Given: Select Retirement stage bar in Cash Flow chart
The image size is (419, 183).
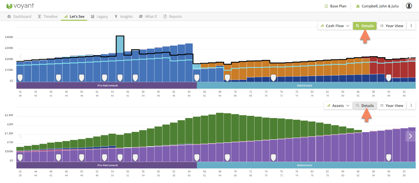Looking at the screenshot, I should point(306,85).
